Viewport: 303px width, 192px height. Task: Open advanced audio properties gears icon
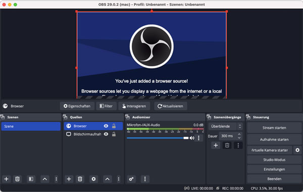pyautogui.click(x=131, y=179)
